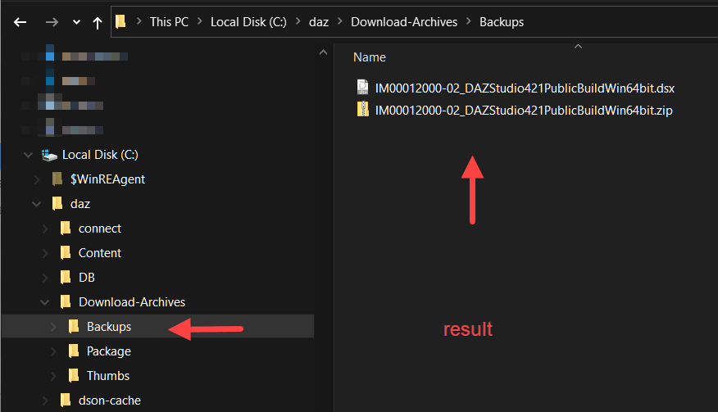This screenshot has width=718, height=412.
Task: Click the $WinREAgent folder icon
Action: tap(57, 179)
